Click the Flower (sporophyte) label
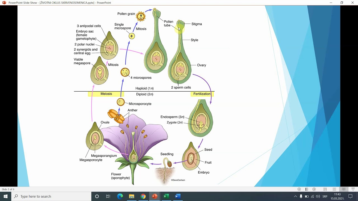This screenshot has height=201, width=358. point(121,176)
